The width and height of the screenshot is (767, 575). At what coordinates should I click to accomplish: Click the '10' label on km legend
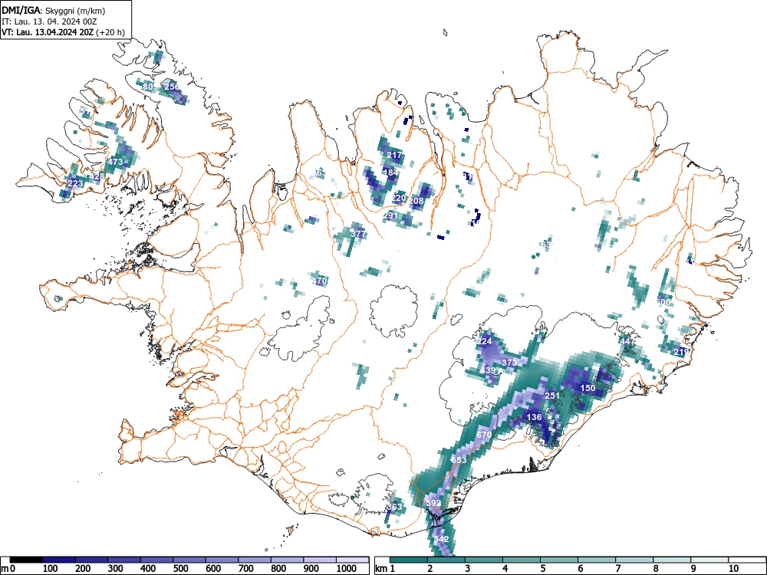tap(733, 569)
